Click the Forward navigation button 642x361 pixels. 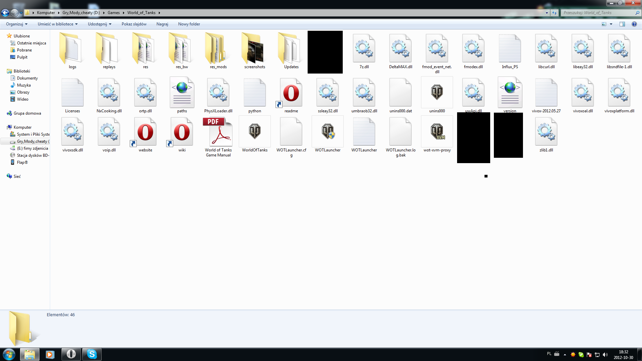point(14,13)
